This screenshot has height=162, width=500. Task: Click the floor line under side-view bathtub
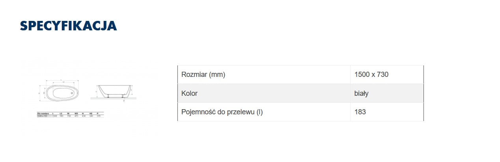pyautogui.click(x=114, y=98)
